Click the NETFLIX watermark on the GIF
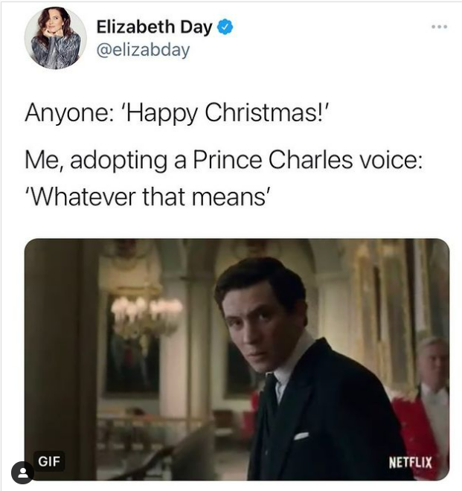Viewport: 462px width, 491px height. coord(411,463)
